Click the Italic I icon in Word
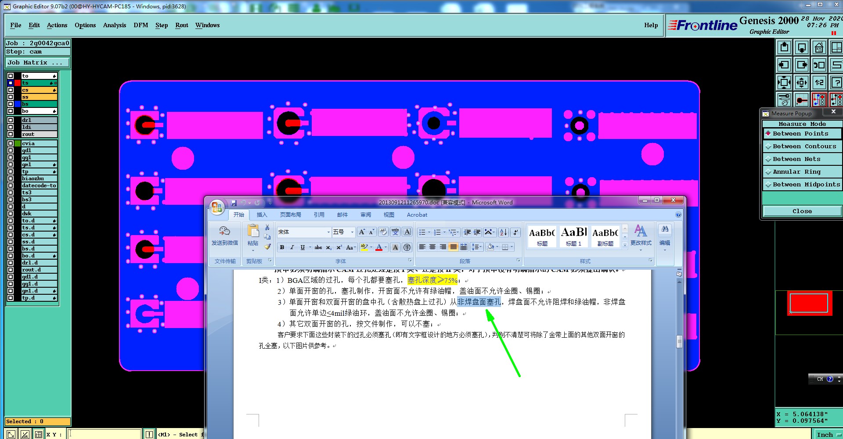 (x=292, y=247)
